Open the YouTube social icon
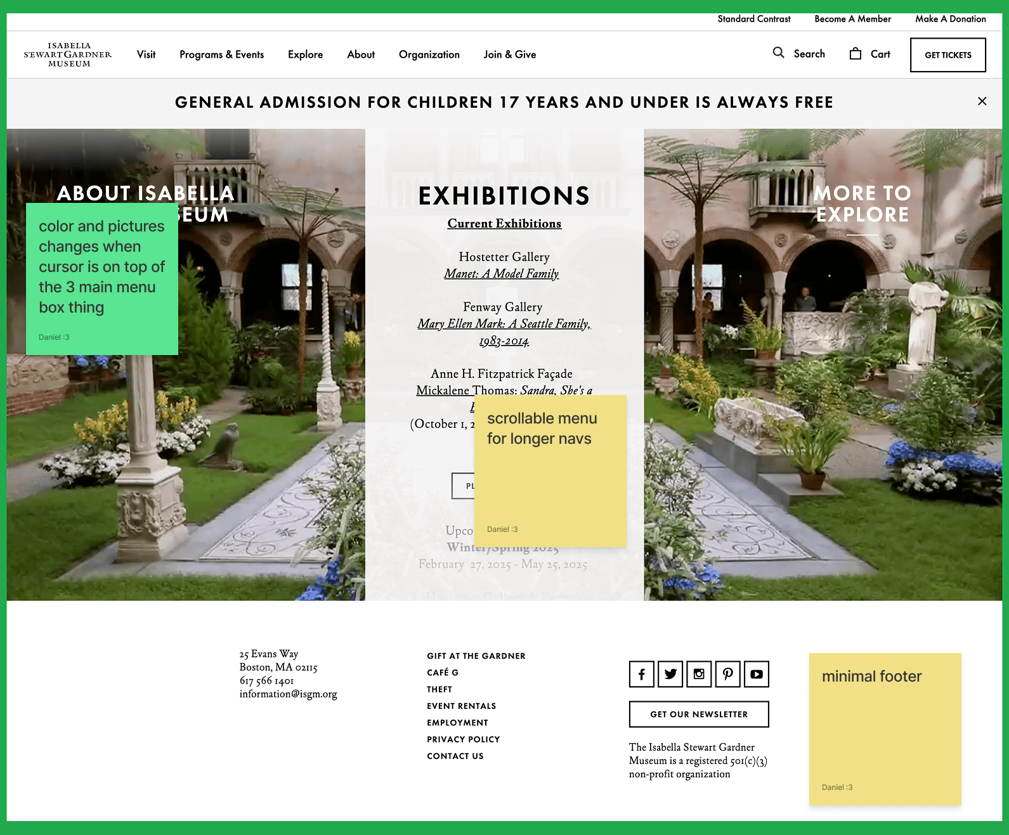The height and width of the screenshot is (835, 1009). 757,674
